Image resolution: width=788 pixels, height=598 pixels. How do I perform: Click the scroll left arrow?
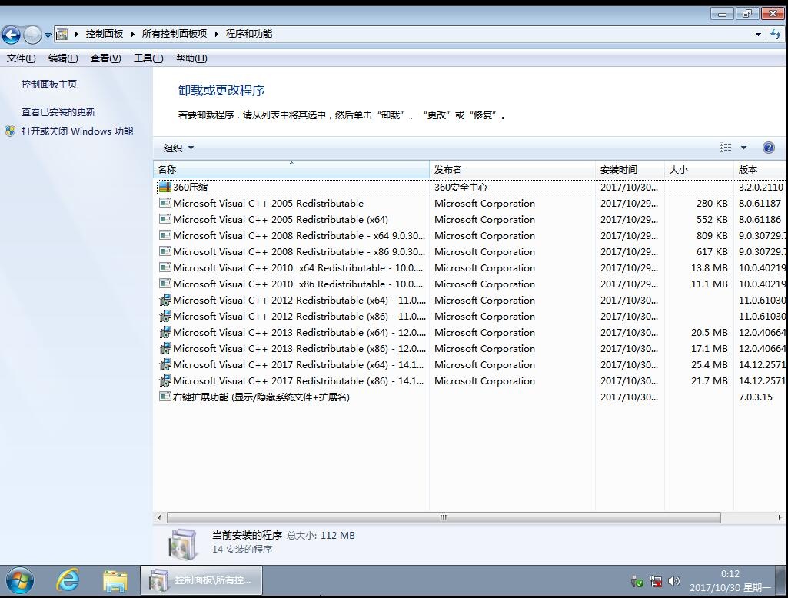coord(159,517)
